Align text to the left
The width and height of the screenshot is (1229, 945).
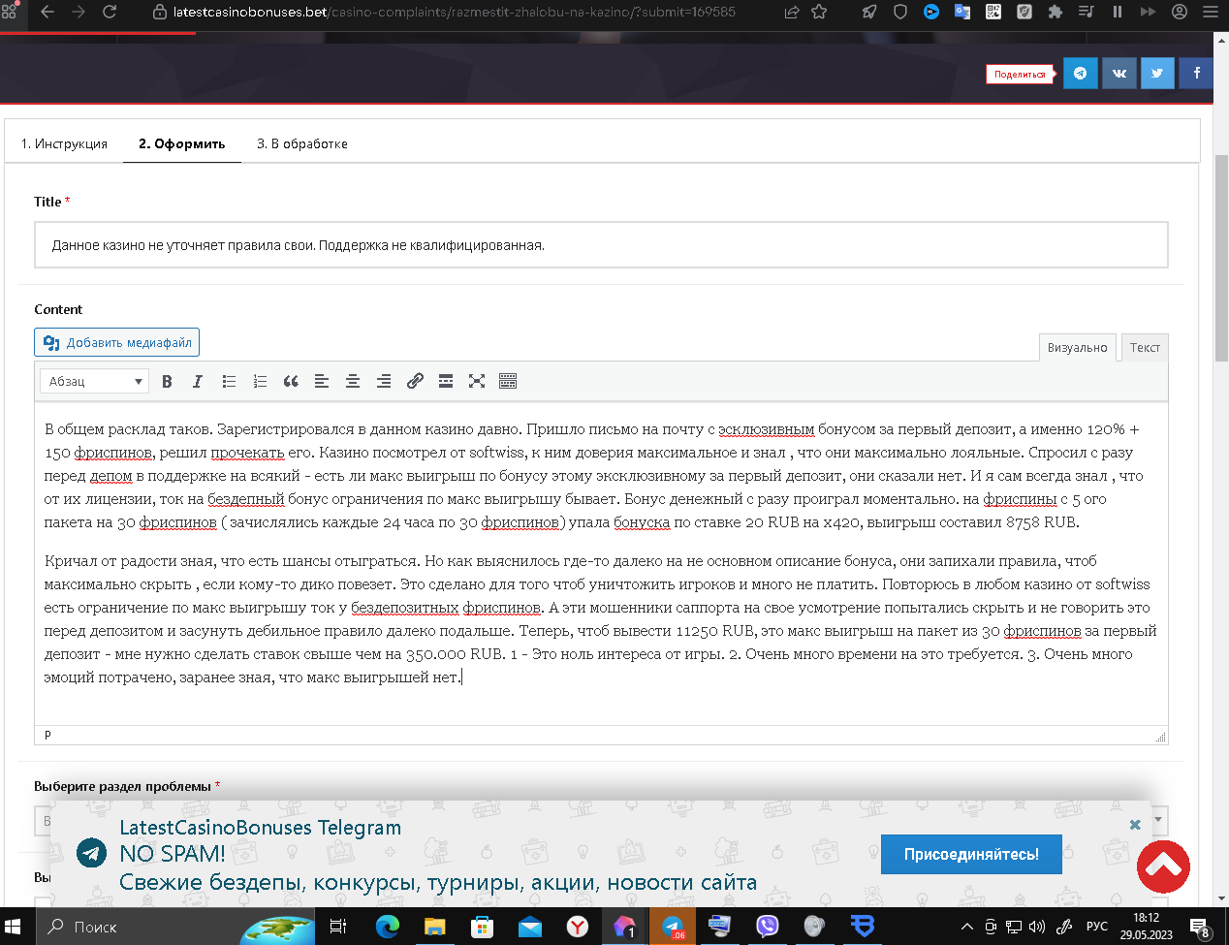(x=322, y=381)
